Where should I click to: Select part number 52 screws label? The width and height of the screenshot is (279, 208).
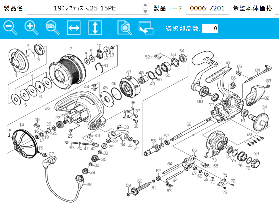147,57
